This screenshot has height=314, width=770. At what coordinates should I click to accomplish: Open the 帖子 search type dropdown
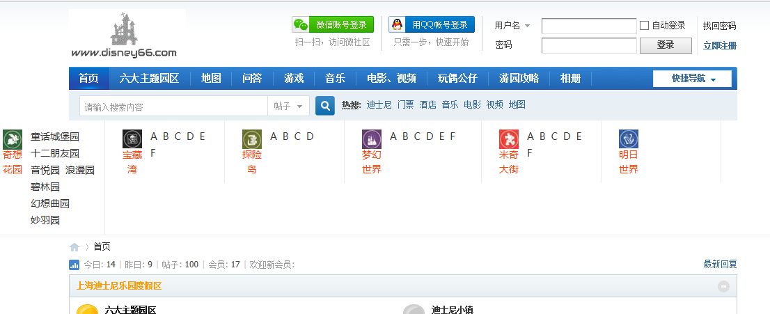[x=288, y=106]
